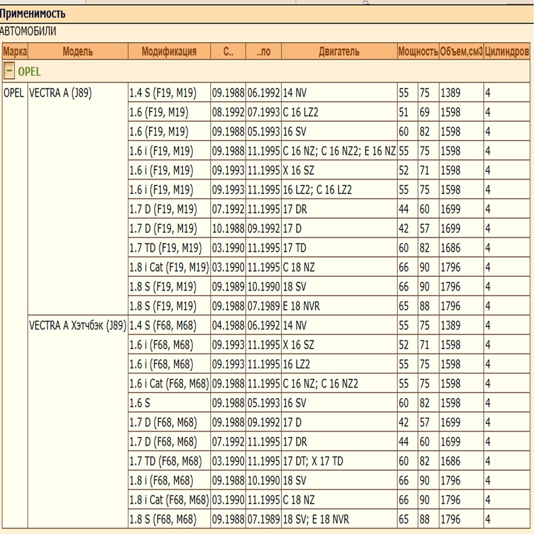
Task: Click engine cell 17 DT; X 17 TD
Action: (x=313, y=461)
